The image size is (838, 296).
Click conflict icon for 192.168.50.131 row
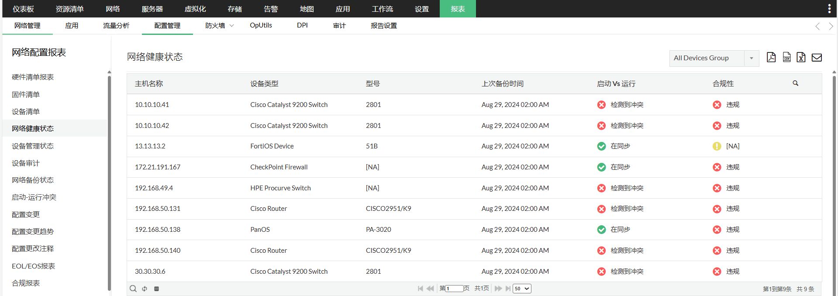click(601, 209)
